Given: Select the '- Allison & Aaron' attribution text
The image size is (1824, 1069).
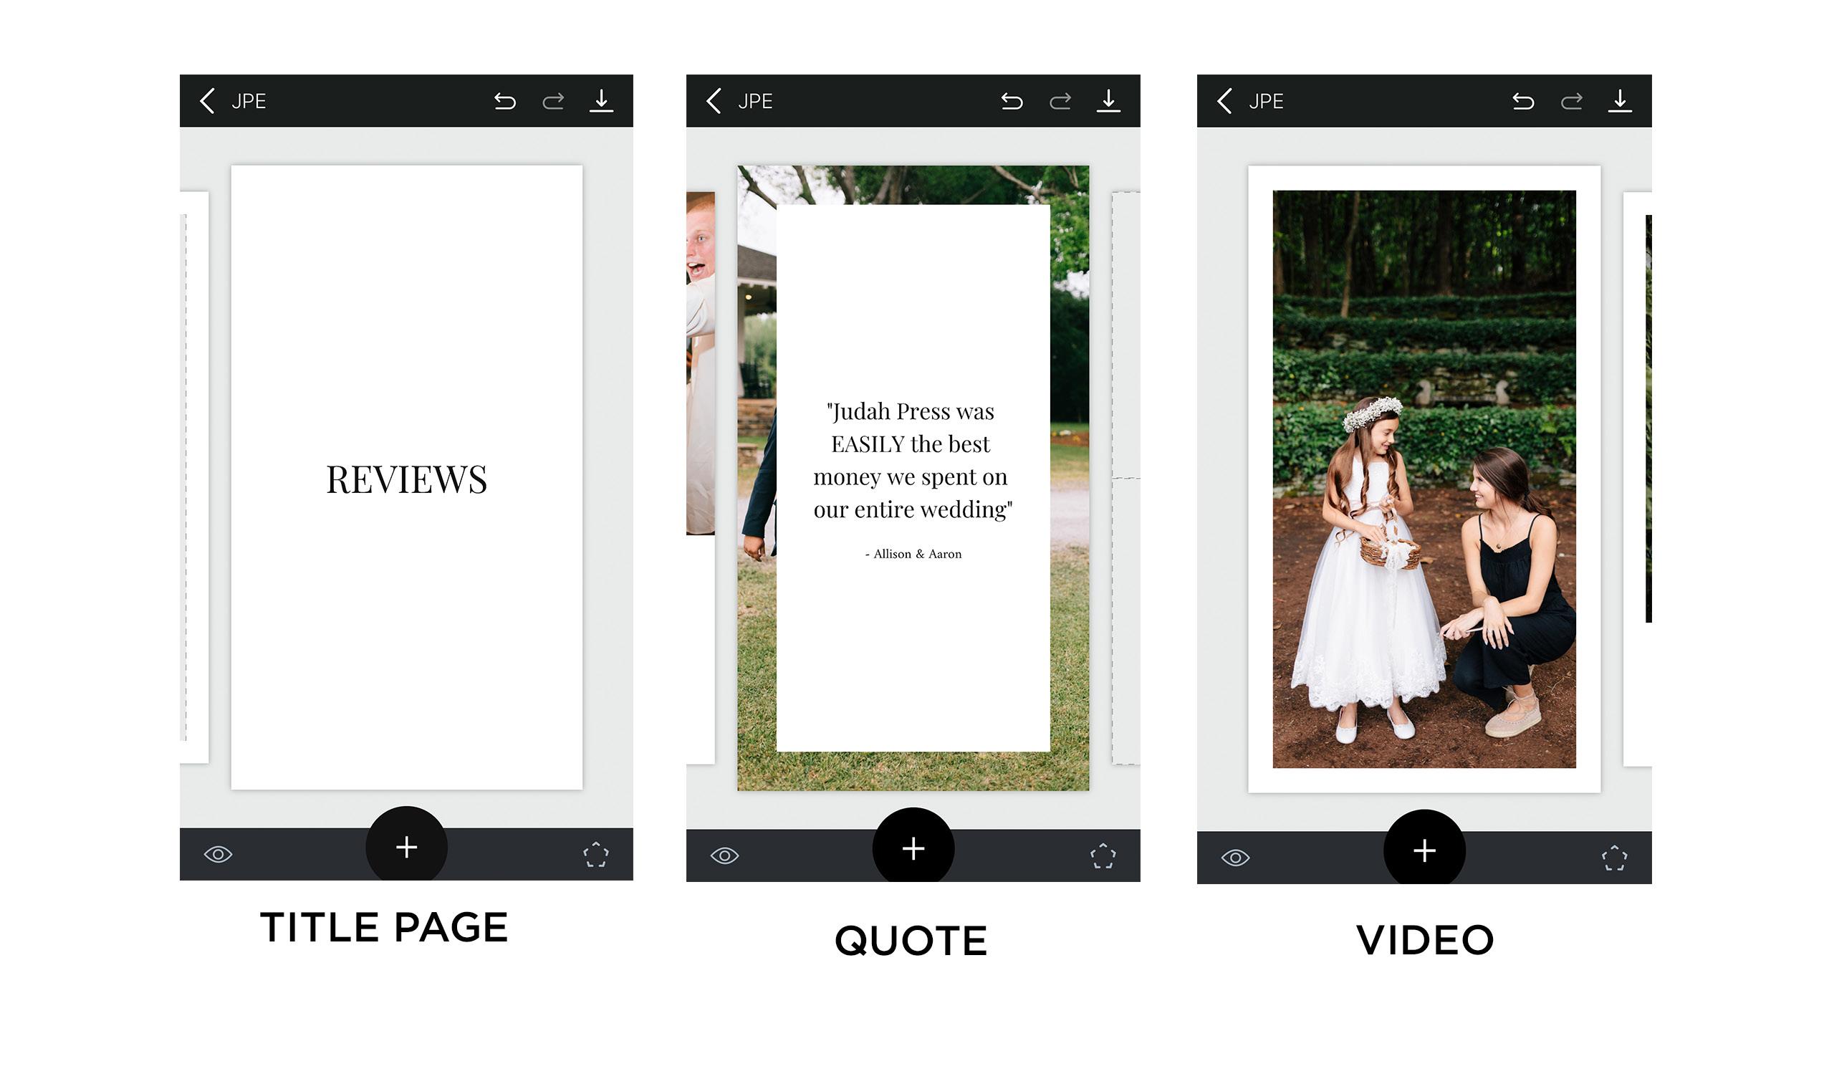Looking at the screenshot, I should 913,554.
